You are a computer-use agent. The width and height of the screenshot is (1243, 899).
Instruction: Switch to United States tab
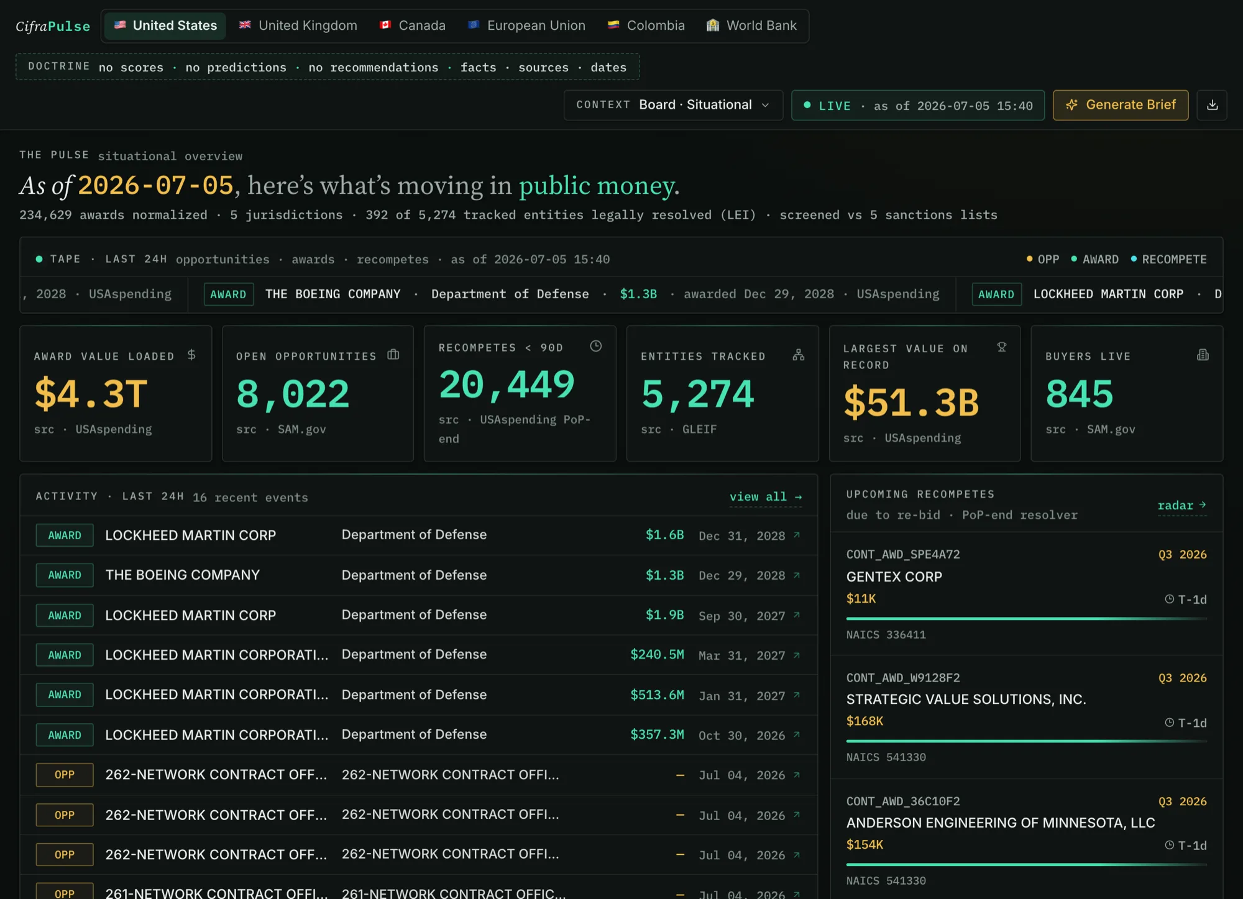[165, 25]
